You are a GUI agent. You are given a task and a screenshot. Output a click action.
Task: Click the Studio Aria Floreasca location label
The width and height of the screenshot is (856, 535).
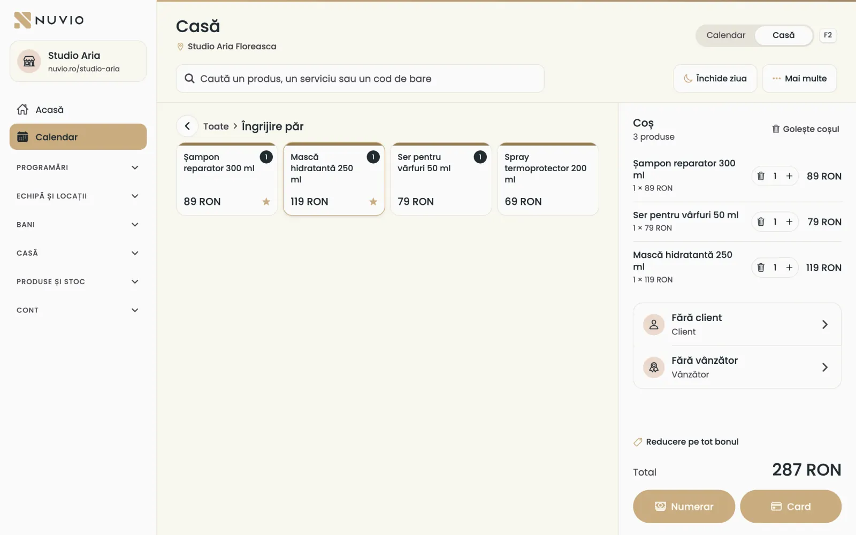pos(227,47)
